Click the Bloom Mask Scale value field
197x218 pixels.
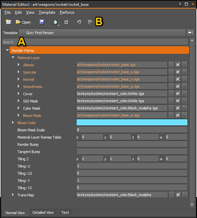pos(132,130)
